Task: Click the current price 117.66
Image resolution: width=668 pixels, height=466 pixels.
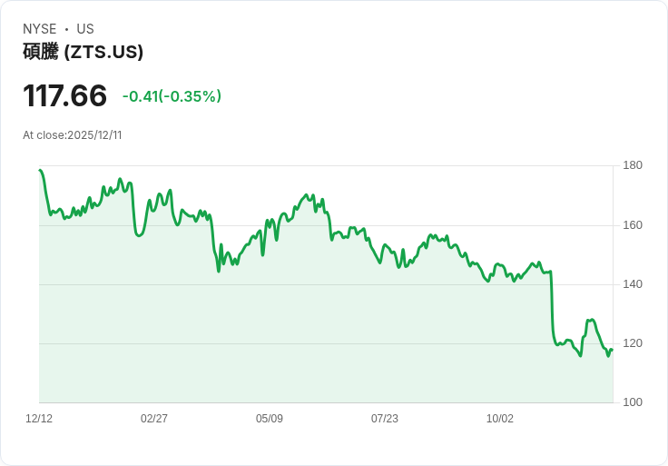Action: 64,95
